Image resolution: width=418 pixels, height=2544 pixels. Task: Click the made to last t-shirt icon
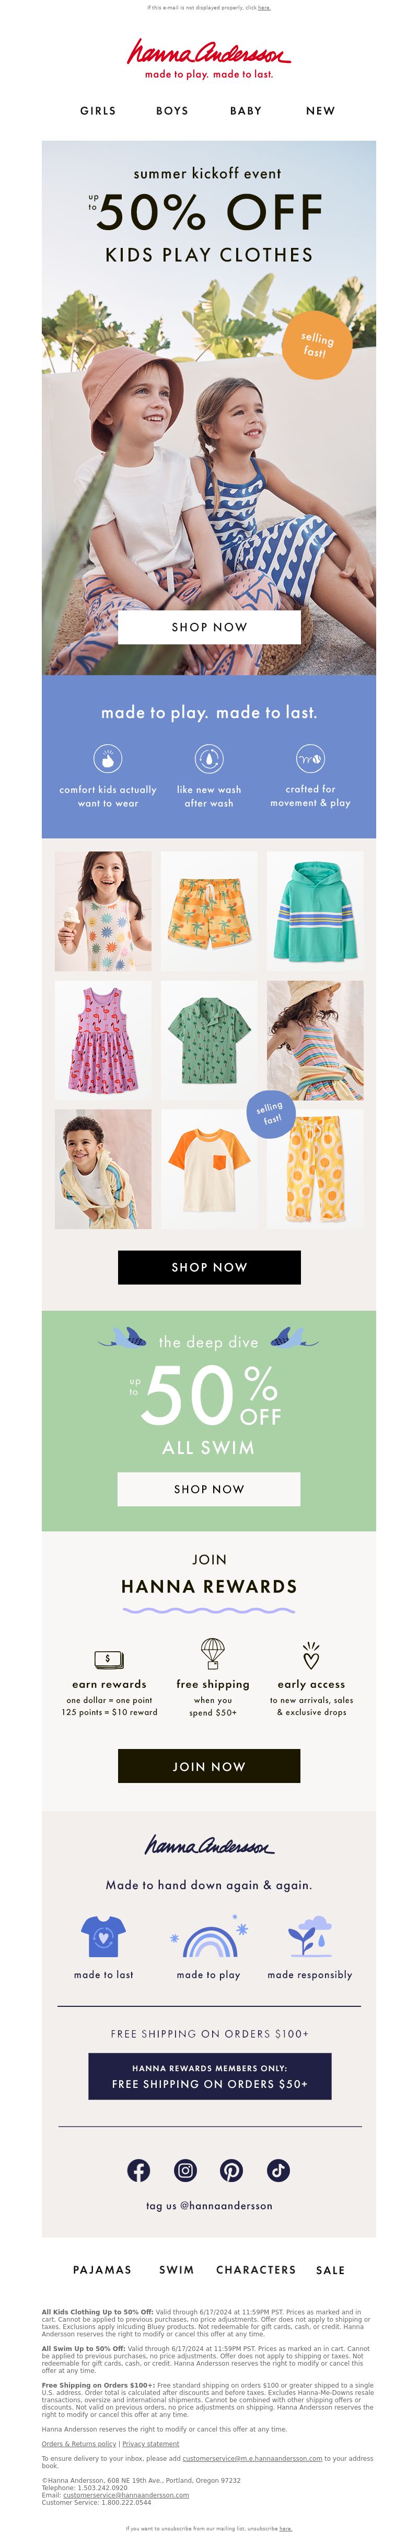coord(103,1937)
